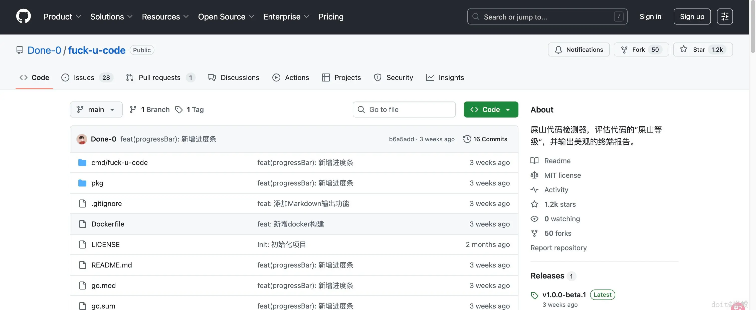756x310 pixels.
Task: Expand the Product menu
Action: 62,17
